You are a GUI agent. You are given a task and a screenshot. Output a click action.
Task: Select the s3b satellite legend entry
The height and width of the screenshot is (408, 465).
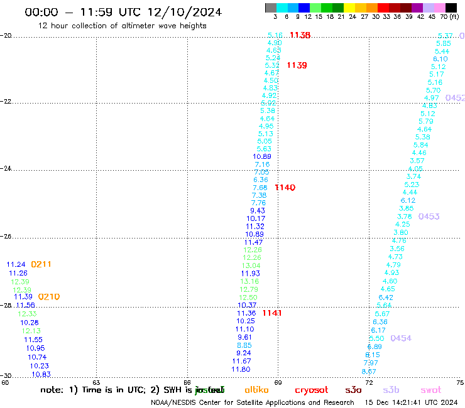click(391, 390)
